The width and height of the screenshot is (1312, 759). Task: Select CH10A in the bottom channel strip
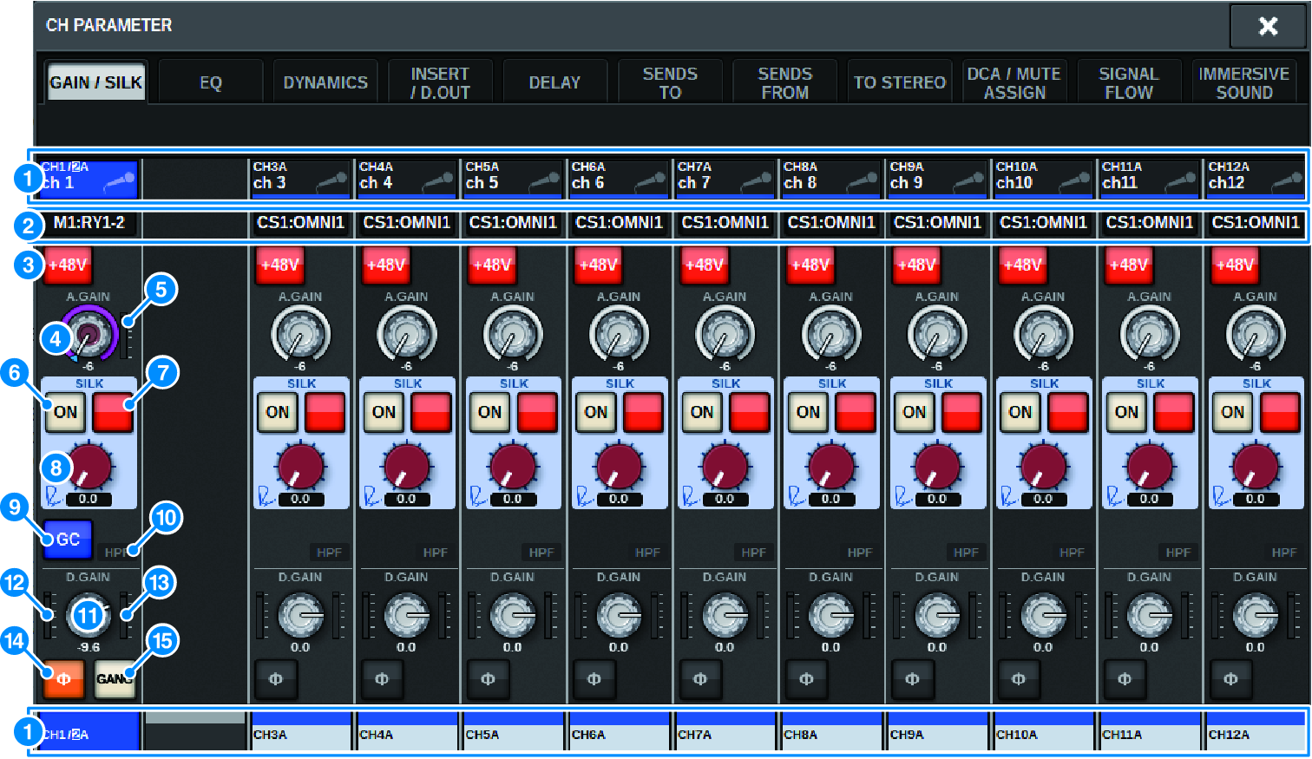coord(1042,732)
